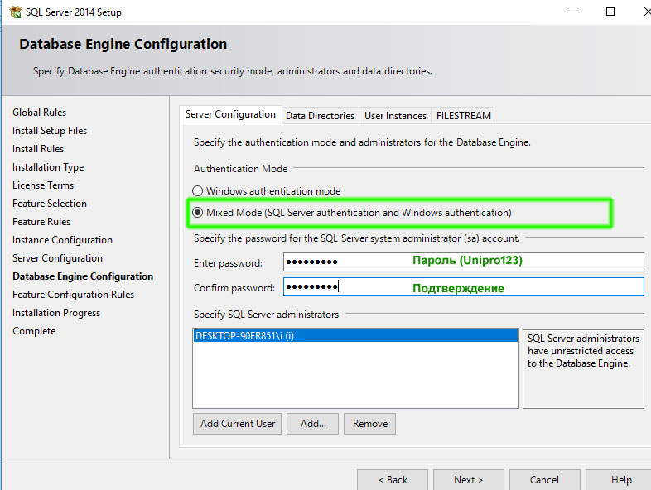The height and width of the screenshot is (490, 651).
Task: Click the Feature Selection step
Action: (50, 204)
